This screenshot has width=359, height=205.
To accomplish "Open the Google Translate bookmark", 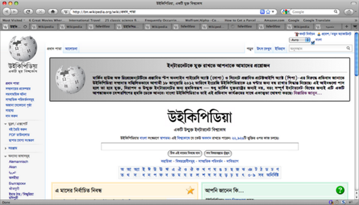I will click(317, 20).
